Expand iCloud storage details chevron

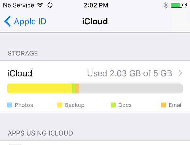coord(180,73)
